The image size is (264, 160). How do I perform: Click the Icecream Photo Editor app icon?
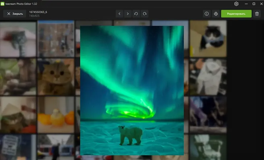coord(2,4)
